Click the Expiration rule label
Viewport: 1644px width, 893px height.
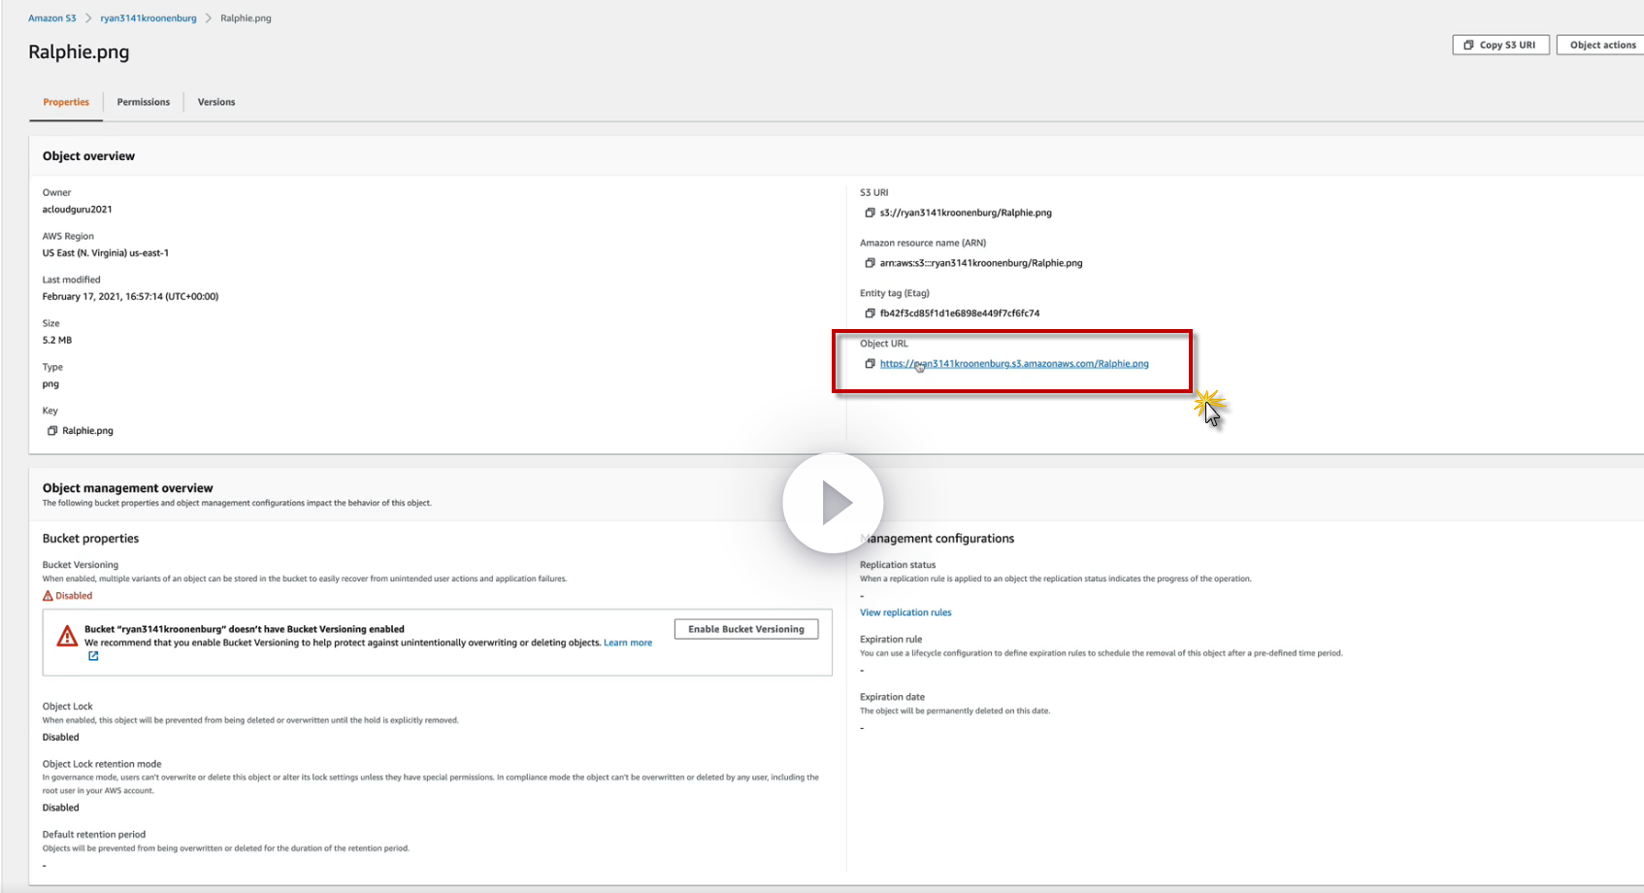pos(891,640)
